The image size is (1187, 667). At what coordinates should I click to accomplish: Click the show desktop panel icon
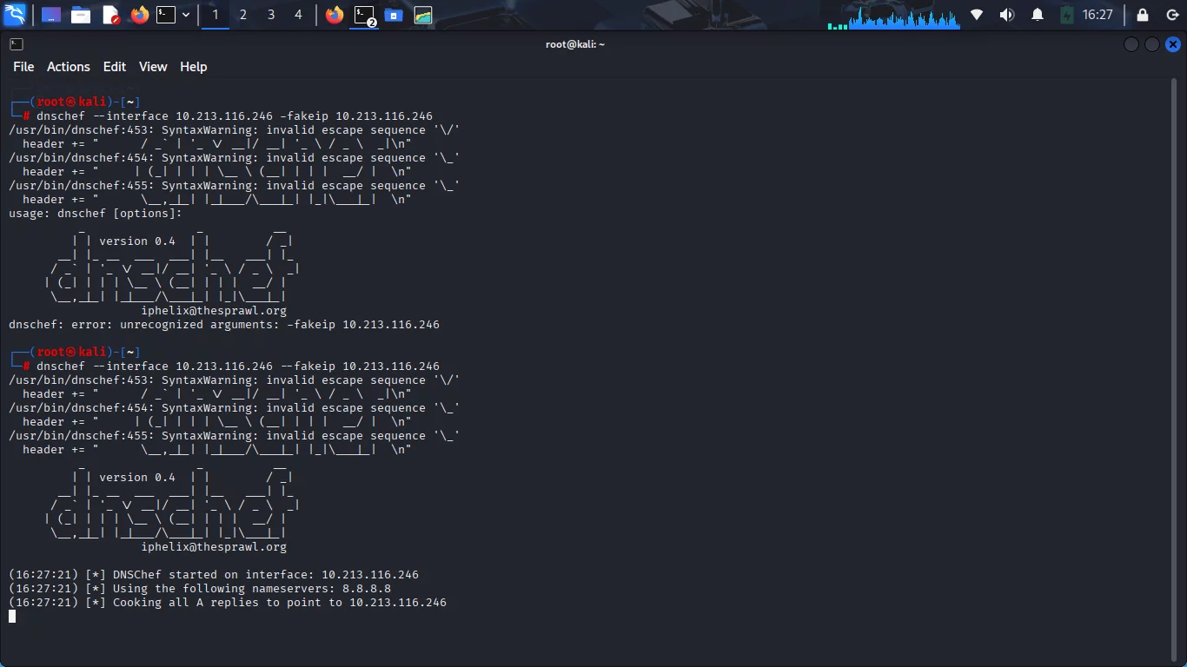click(x=51, y=15)
